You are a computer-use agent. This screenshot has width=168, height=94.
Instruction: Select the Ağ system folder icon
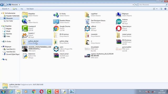[x=25, y=21]
